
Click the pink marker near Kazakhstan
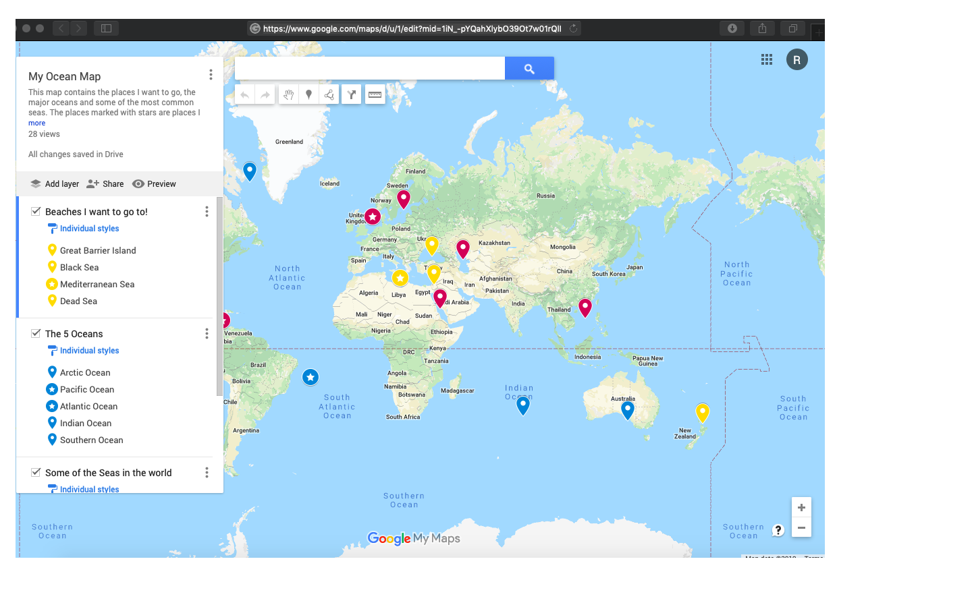463,249
